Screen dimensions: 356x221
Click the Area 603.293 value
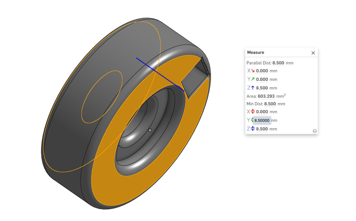point(266,97)
